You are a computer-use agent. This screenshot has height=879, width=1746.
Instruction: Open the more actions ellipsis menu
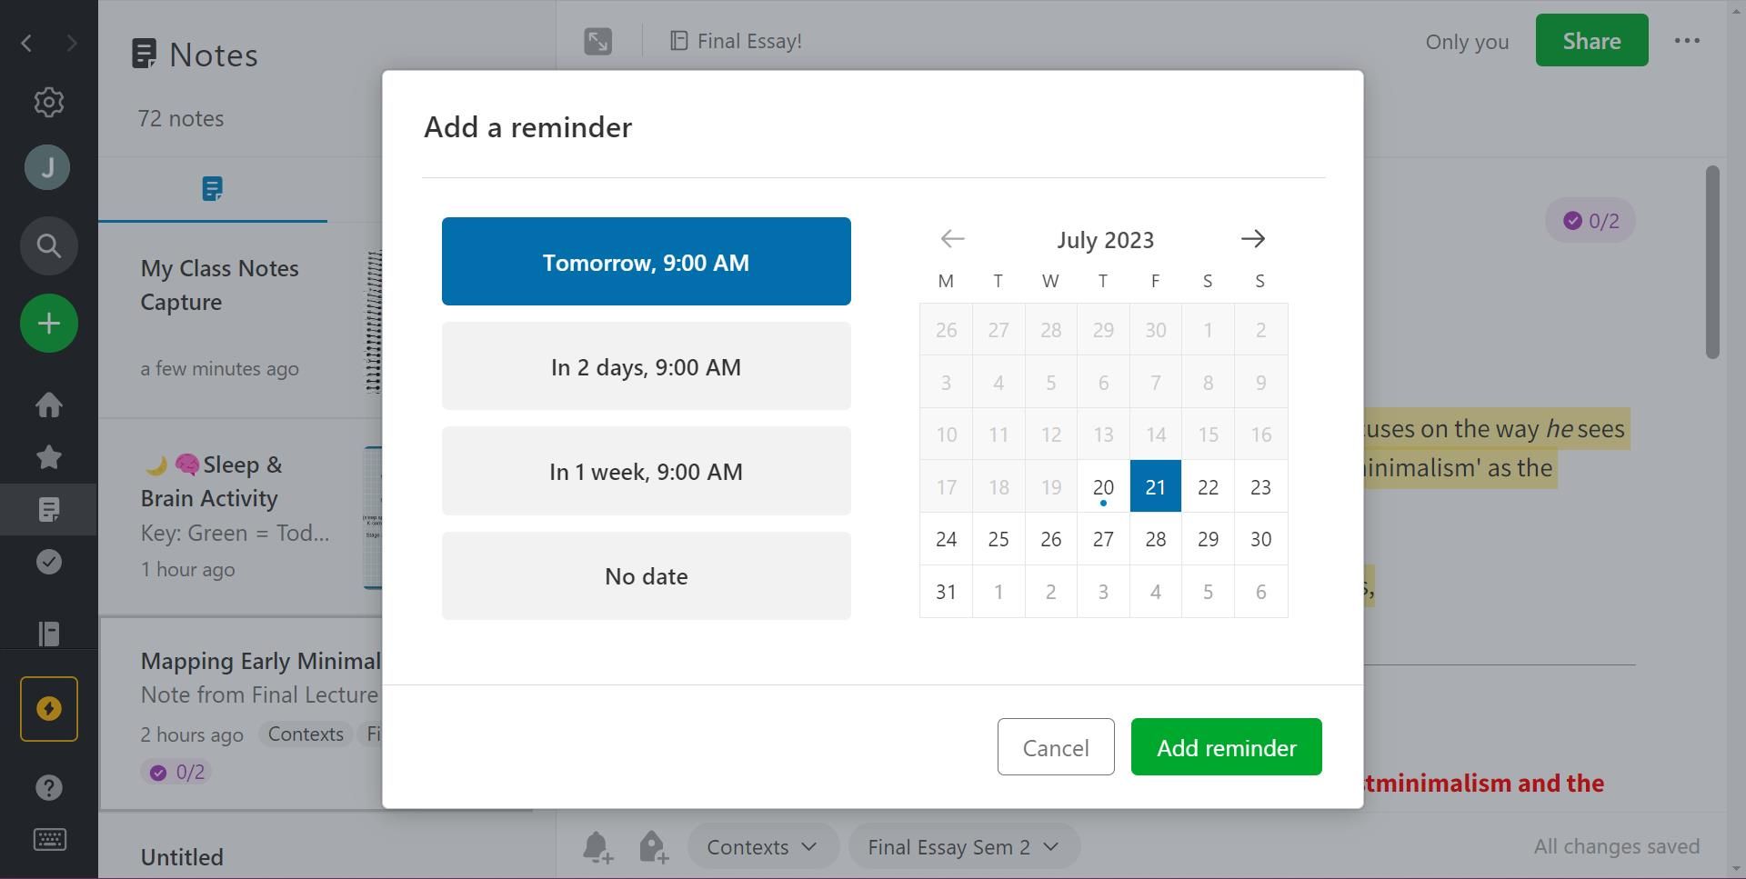1687,41
